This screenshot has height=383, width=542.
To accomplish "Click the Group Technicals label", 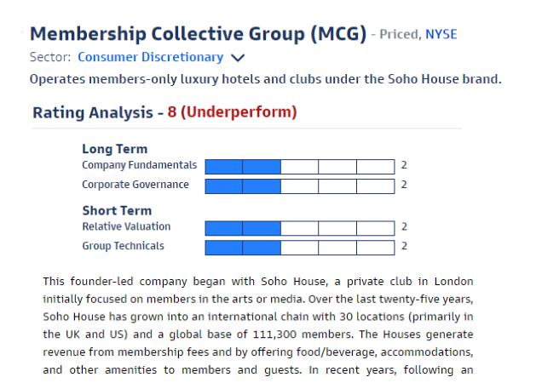I will 123,246.
